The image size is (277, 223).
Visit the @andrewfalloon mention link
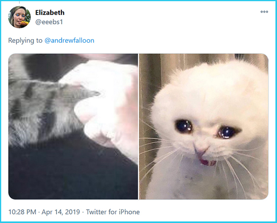click(x=69, y=40)
